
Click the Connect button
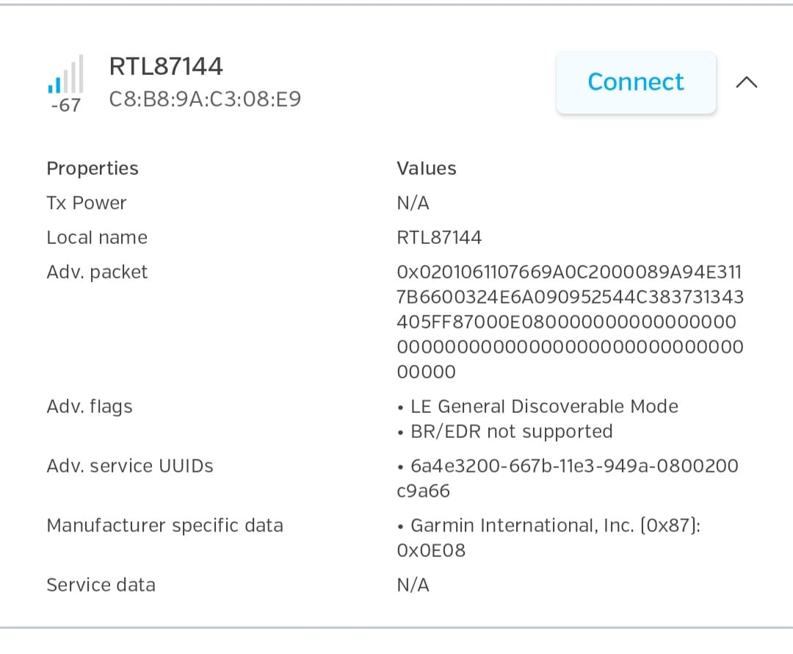[636, 82]
